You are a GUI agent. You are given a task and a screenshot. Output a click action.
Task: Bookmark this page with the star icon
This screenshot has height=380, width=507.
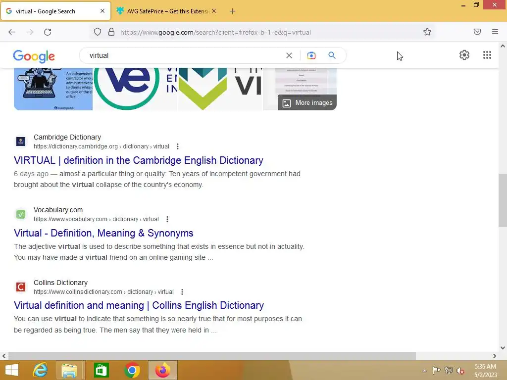(x=427, y=32)
